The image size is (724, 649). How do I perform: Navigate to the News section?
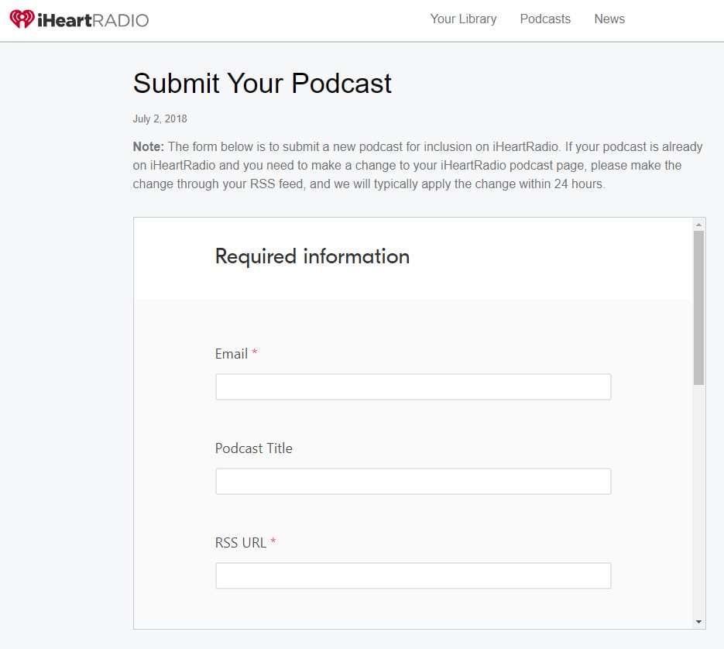pos(609,19)
